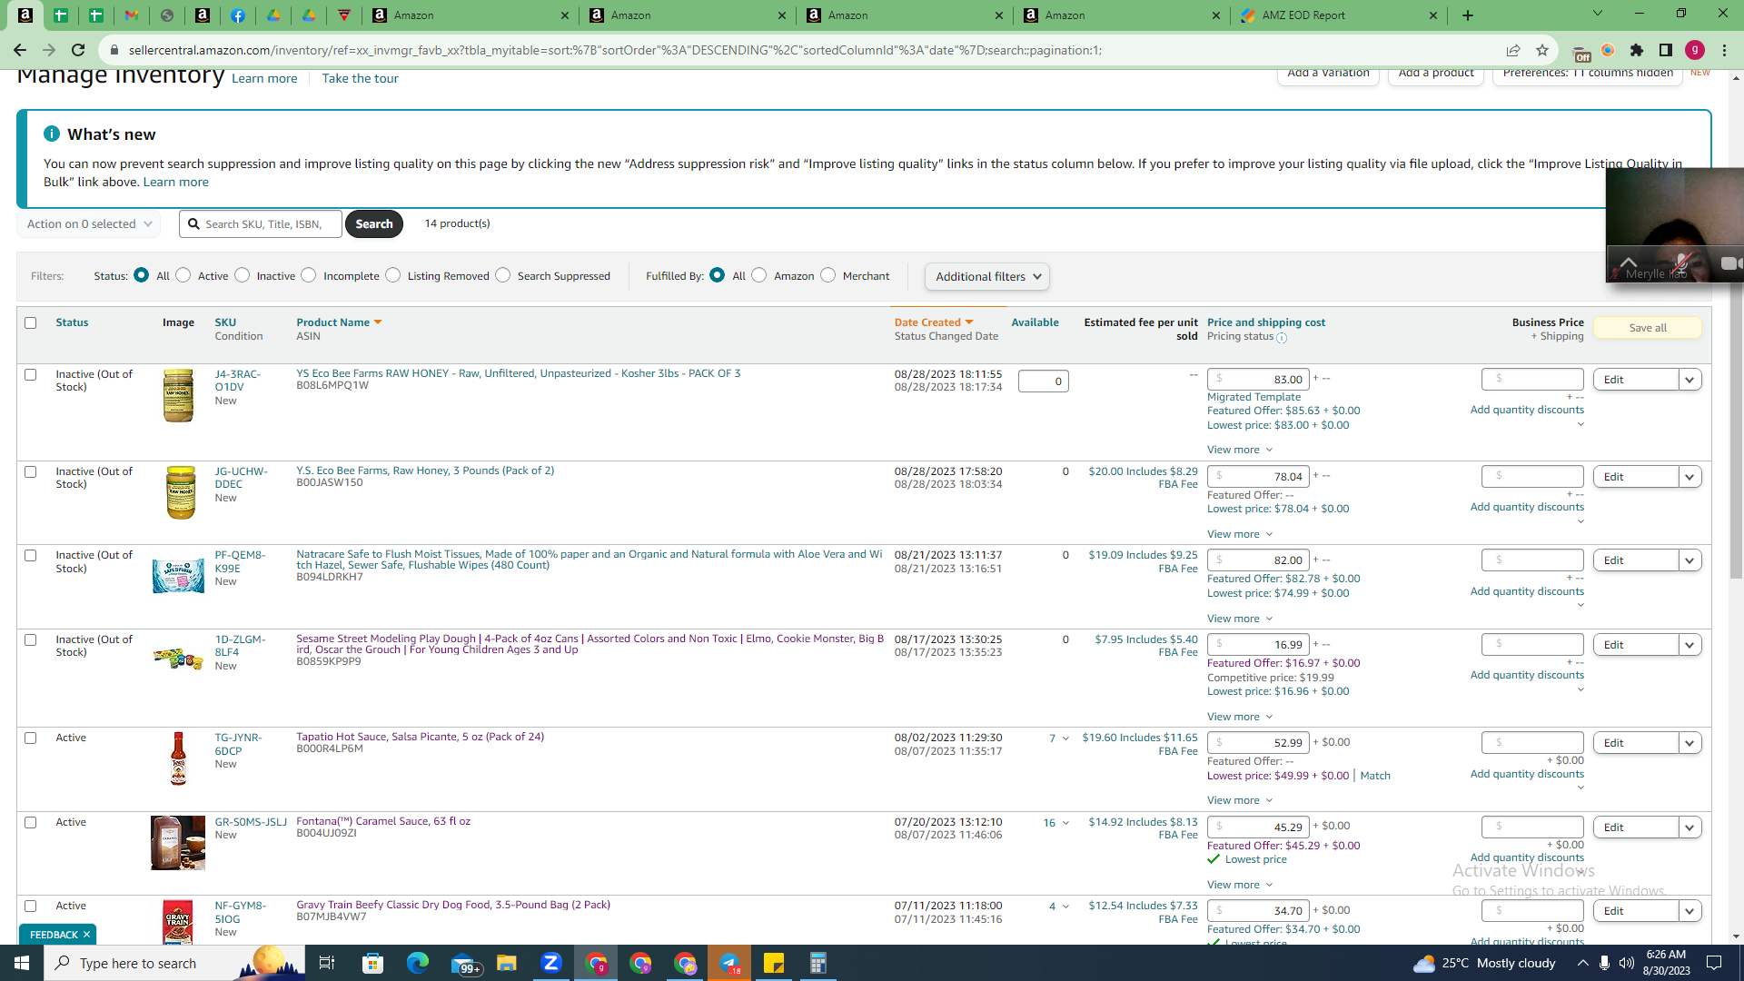Screen dimensions: 1744x981
Task: Go back to the previous page
Action: tap(20, 50)
